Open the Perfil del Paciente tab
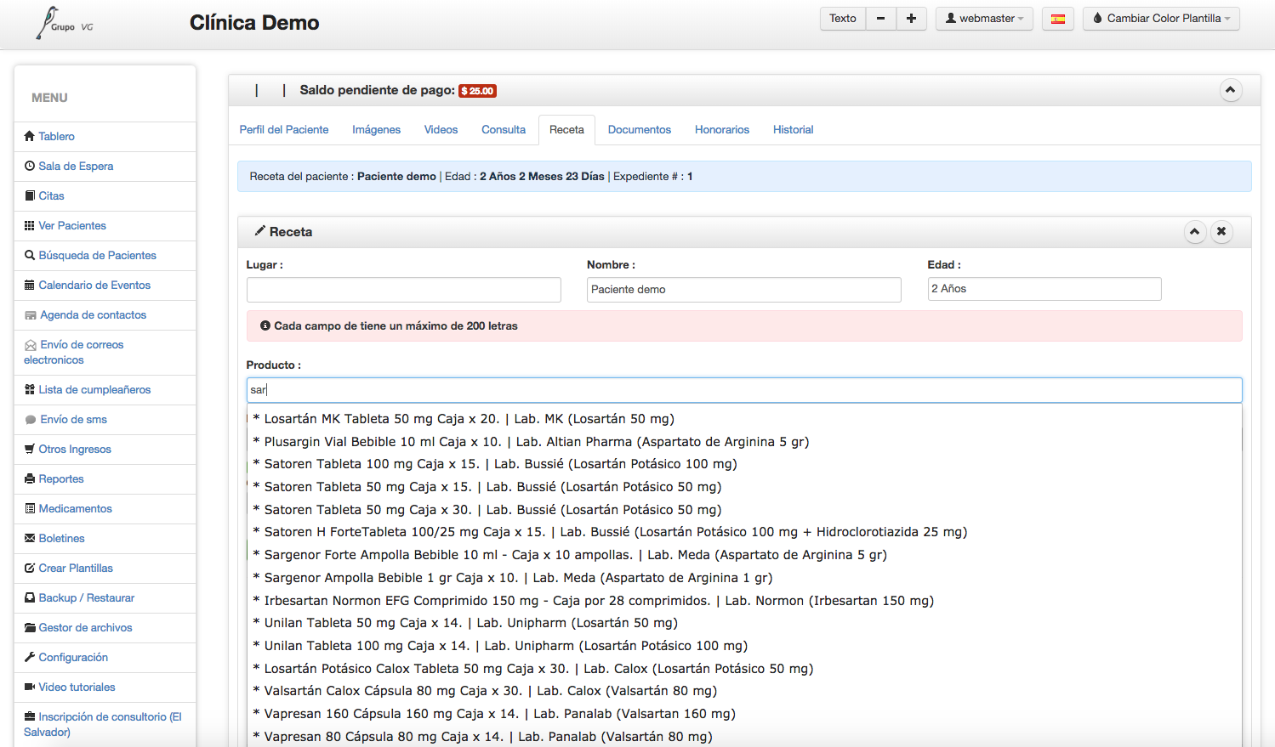This screenshot has width=1275, height=747. 284,130
